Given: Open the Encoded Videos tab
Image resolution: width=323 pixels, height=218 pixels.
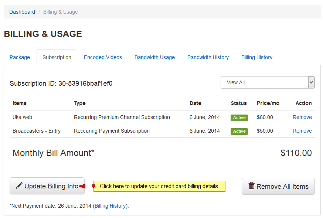Looking at the screenshot, I should coord(103,57).
